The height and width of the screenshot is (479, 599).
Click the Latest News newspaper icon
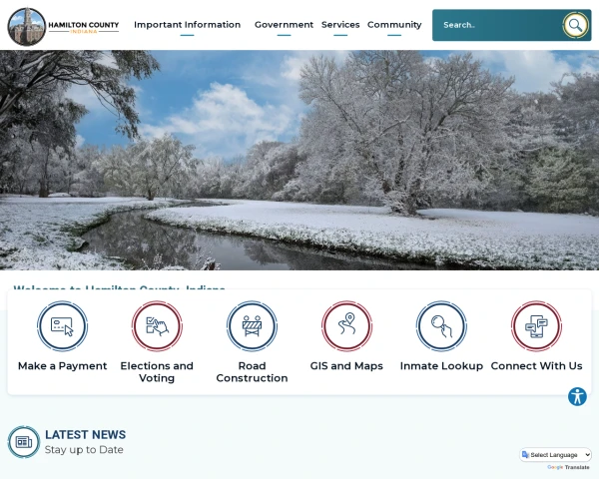click(x=24, y=442)
